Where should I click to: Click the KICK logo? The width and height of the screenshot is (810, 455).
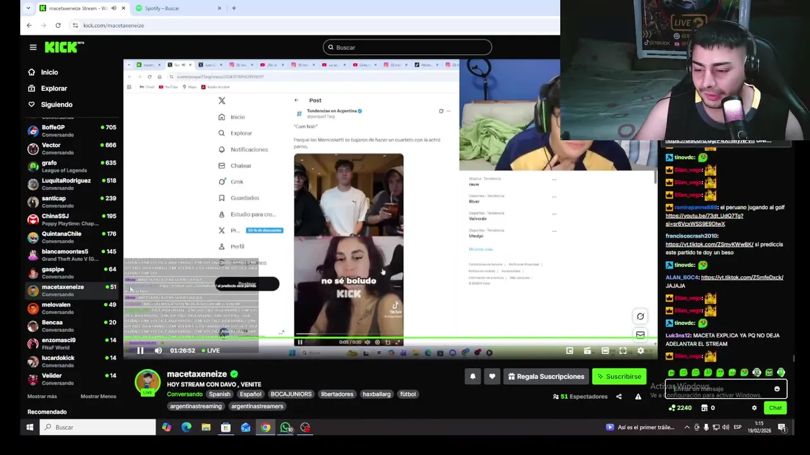64,47
